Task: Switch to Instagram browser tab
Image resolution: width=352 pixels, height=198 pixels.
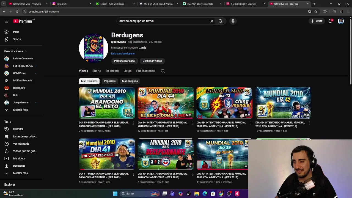Action: click(71, 4)
